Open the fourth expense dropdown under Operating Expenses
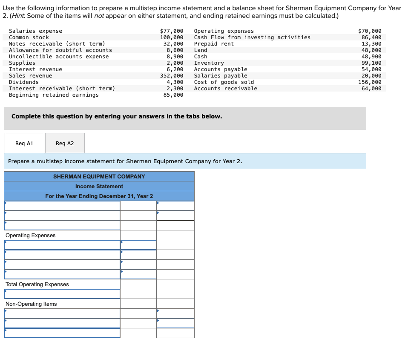This screenshot has width=408, height=342. [62, 274]
